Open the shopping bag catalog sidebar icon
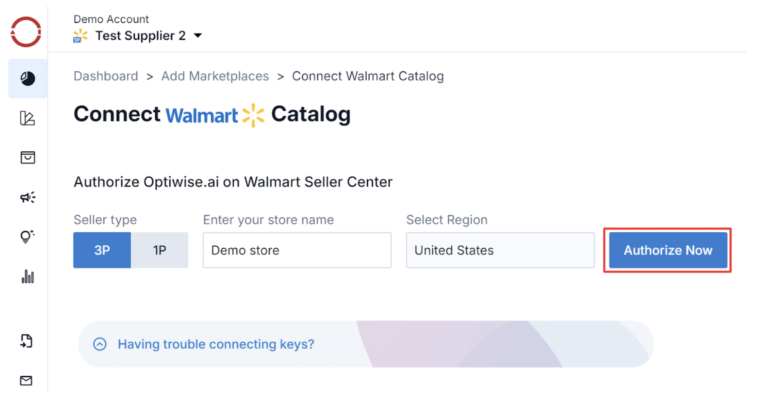 [27, 157]
